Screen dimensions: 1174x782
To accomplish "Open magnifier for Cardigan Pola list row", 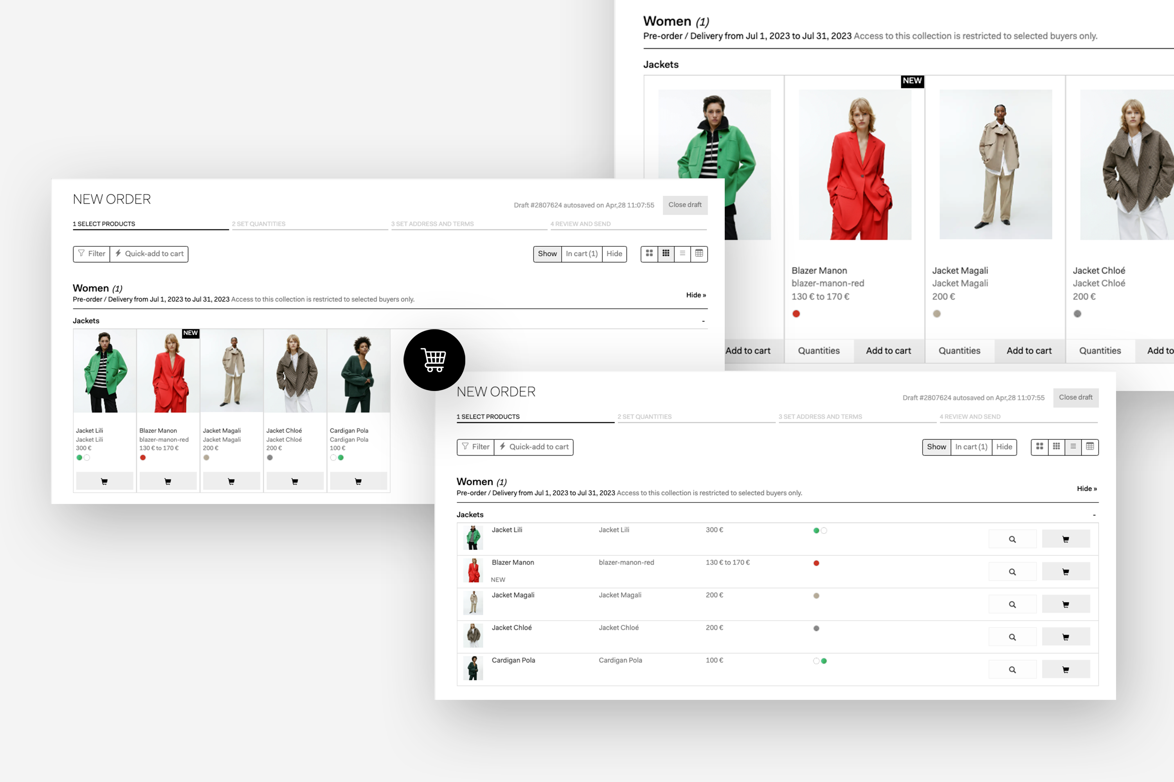I will click(1012, 669).
